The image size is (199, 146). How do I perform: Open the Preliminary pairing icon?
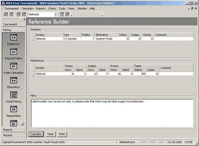[13, 37]
